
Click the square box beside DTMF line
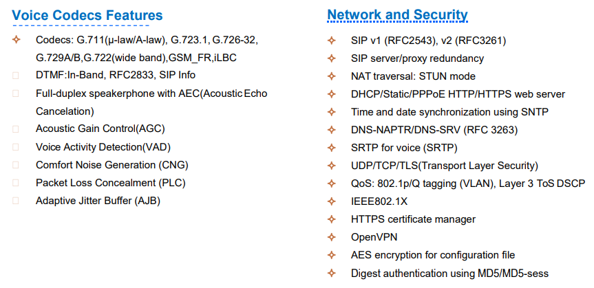point(16,76)
